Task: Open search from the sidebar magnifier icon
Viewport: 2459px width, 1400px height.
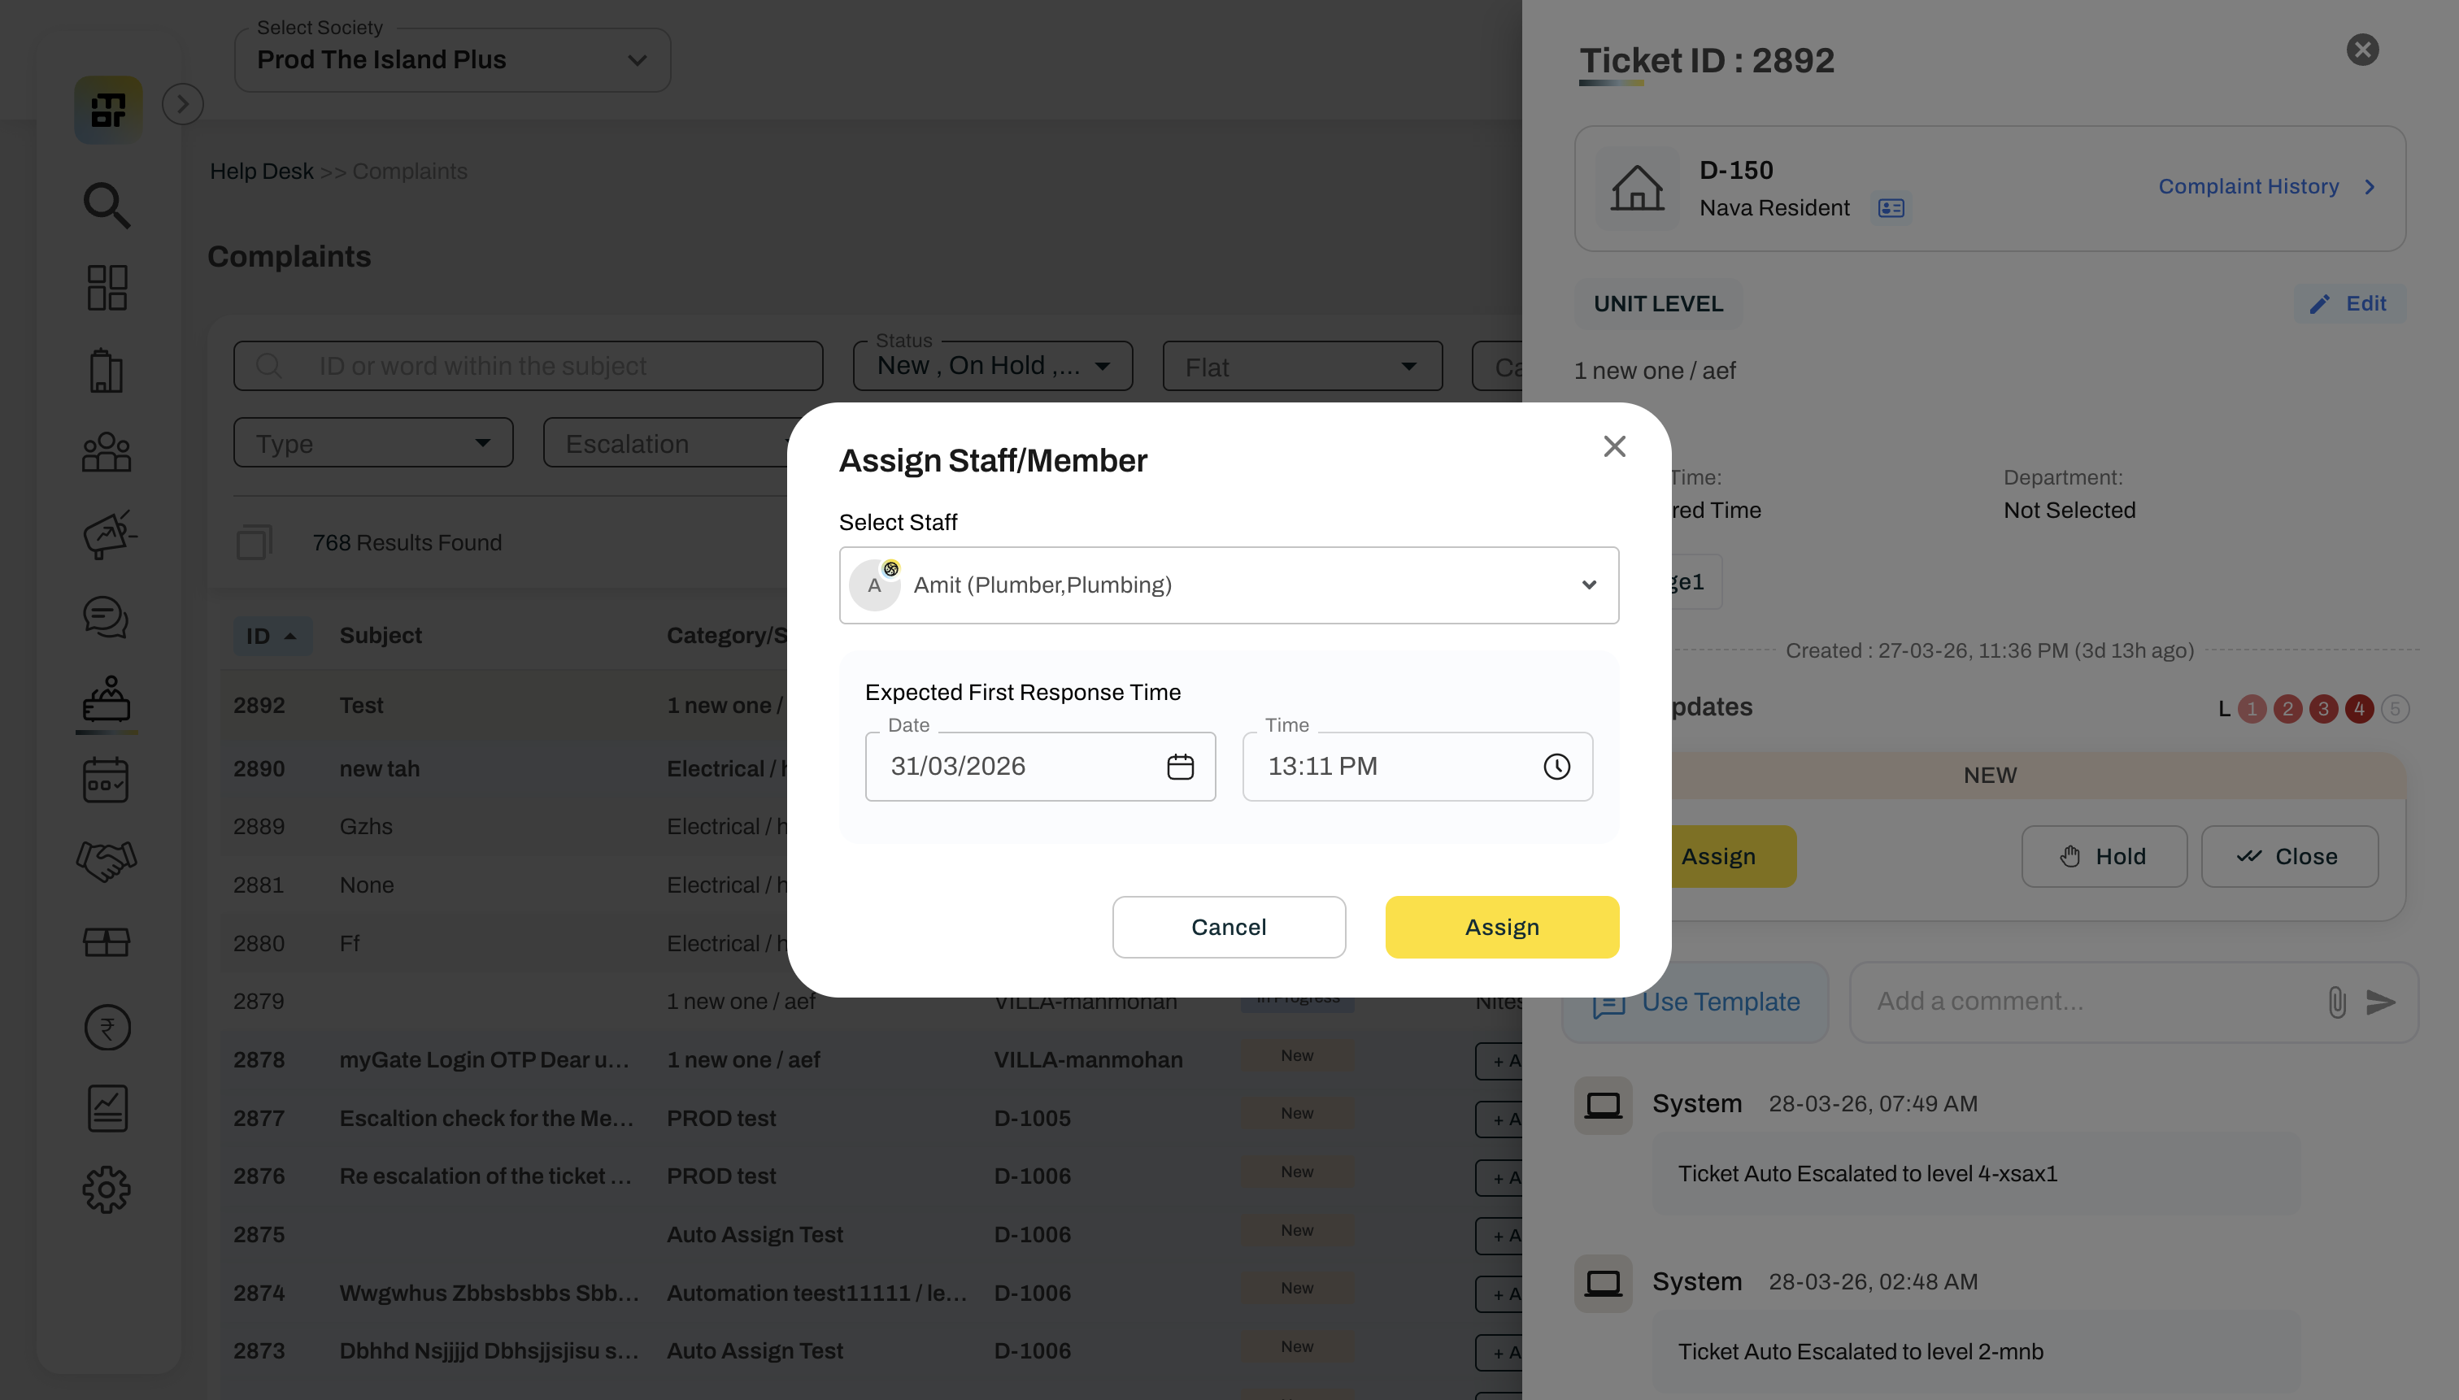Action: click(x=107, y=205)
